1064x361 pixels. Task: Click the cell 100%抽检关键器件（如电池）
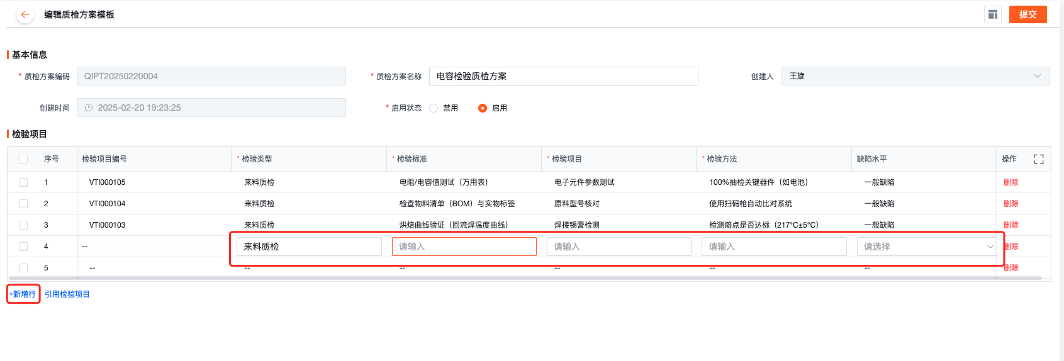(759, 182)
